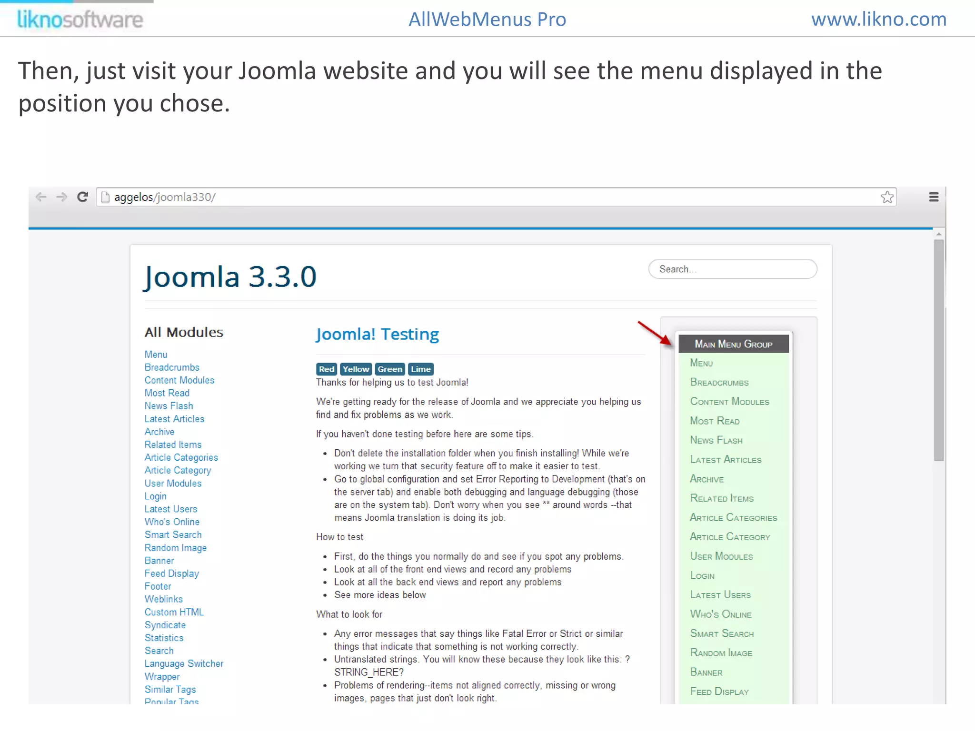
Task: Click the Main Menu Group header
Action: click(734, 344)
